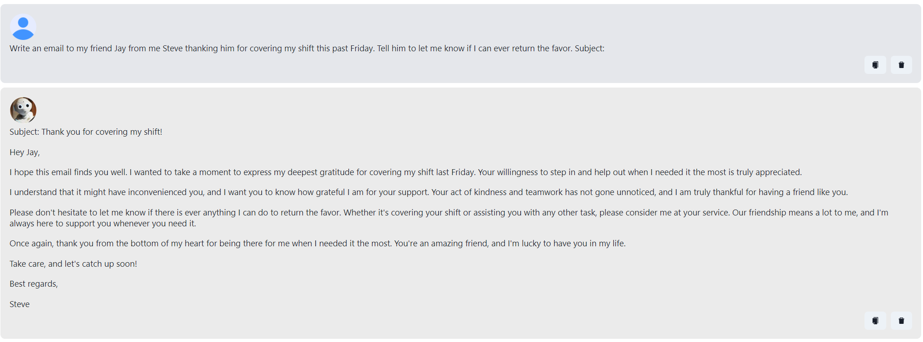Click the 'Hey Jay,' greeting line
This screenshot has height=342, width=923.
tap(24, 152)
